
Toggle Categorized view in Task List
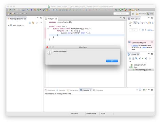(135, 23)
